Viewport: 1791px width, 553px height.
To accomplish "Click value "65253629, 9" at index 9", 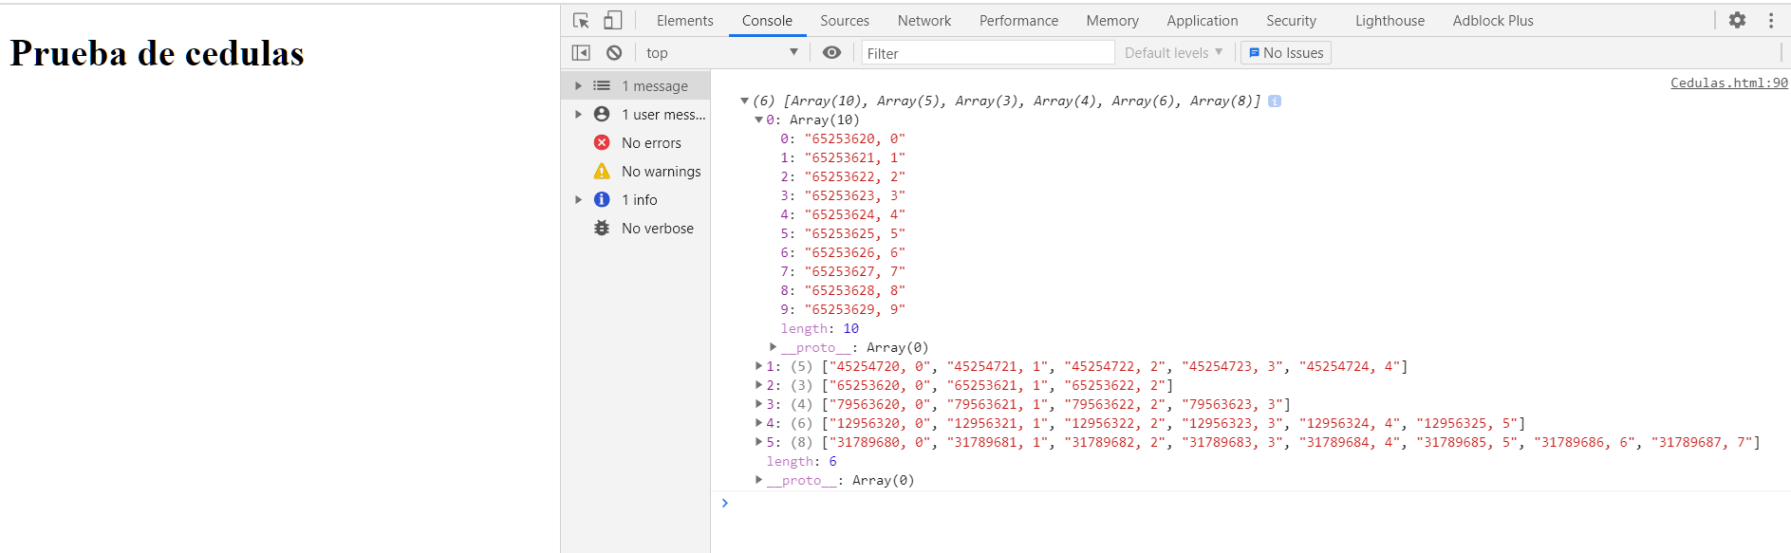I will (854, 309).
